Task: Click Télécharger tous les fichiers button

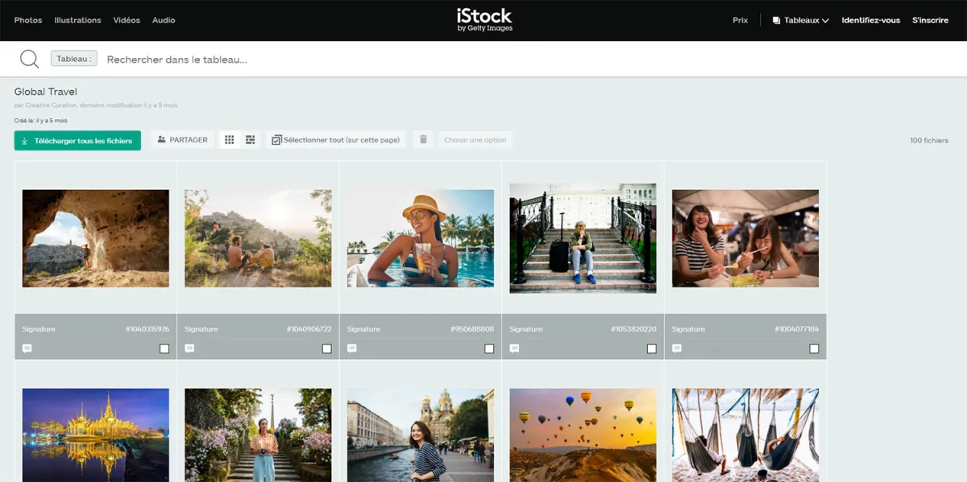Action: coord(77,141)
